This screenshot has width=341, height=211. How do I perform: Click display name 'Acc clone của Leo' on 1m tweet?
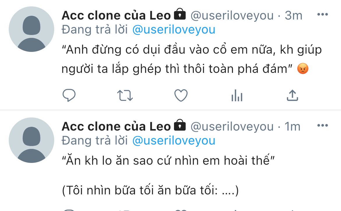[x=116, y=126]
